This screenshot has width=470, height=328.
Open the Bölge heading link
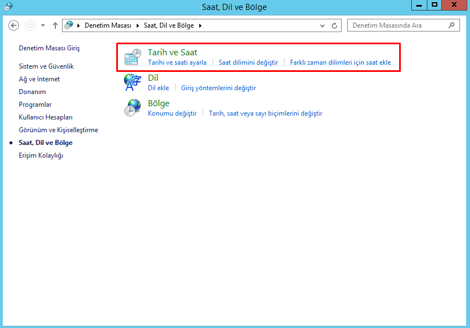tap(158, 103)
